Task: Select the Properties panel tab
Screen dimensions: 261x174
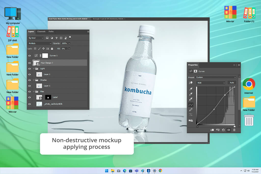Action: [x=193, y=65]
